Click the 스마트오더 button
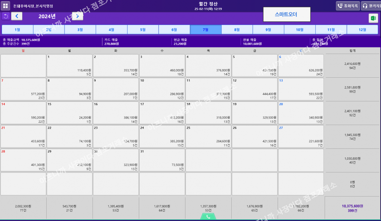 coord(287,14)
